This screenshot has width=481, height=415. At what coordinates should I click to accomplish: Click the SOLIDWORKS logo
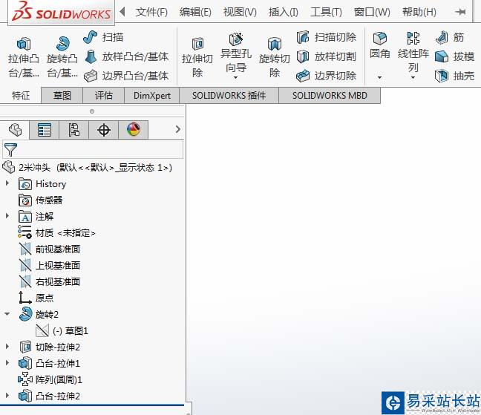point(62,13)
